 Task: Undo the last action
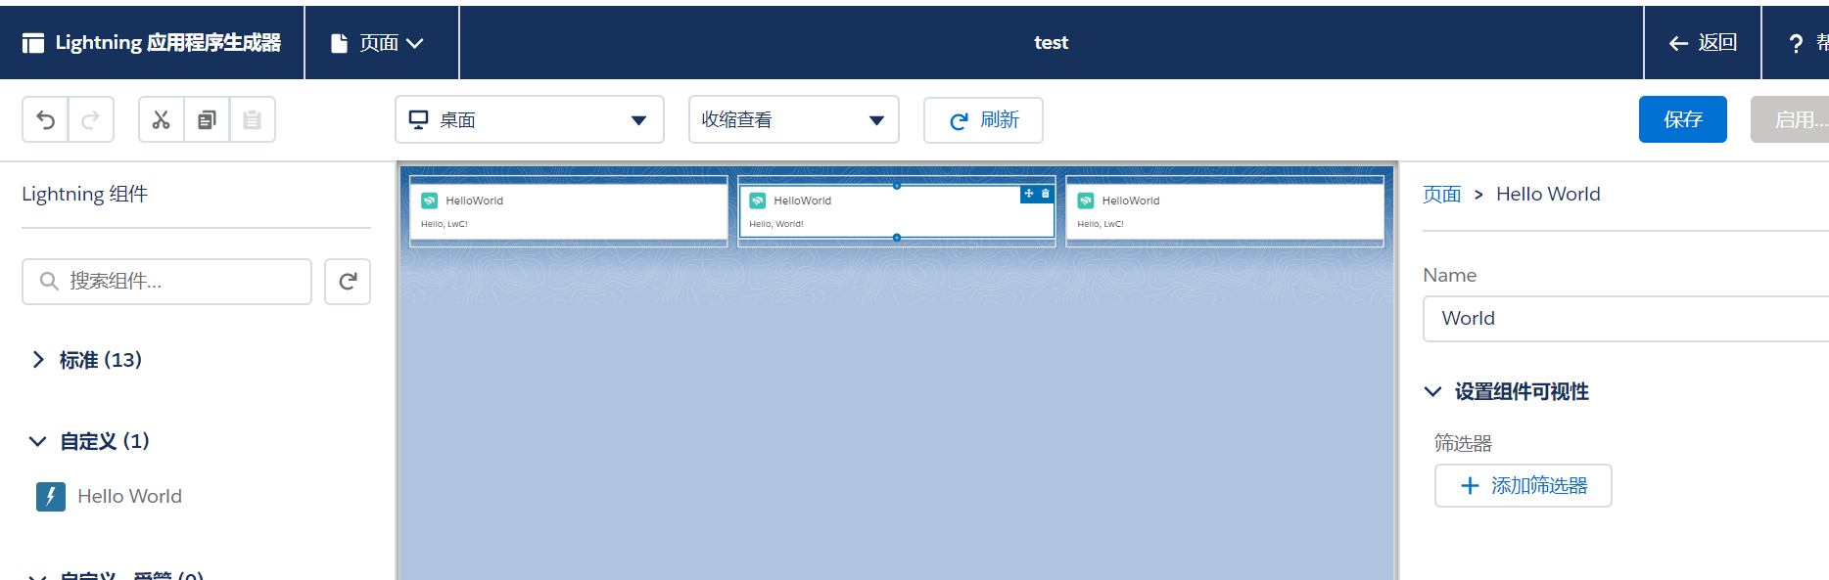tap(45, 119)
